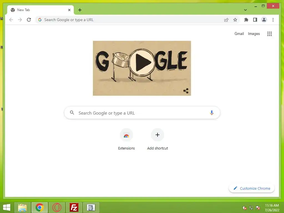Click the Add shortcut plus tile

pos(158,139)
